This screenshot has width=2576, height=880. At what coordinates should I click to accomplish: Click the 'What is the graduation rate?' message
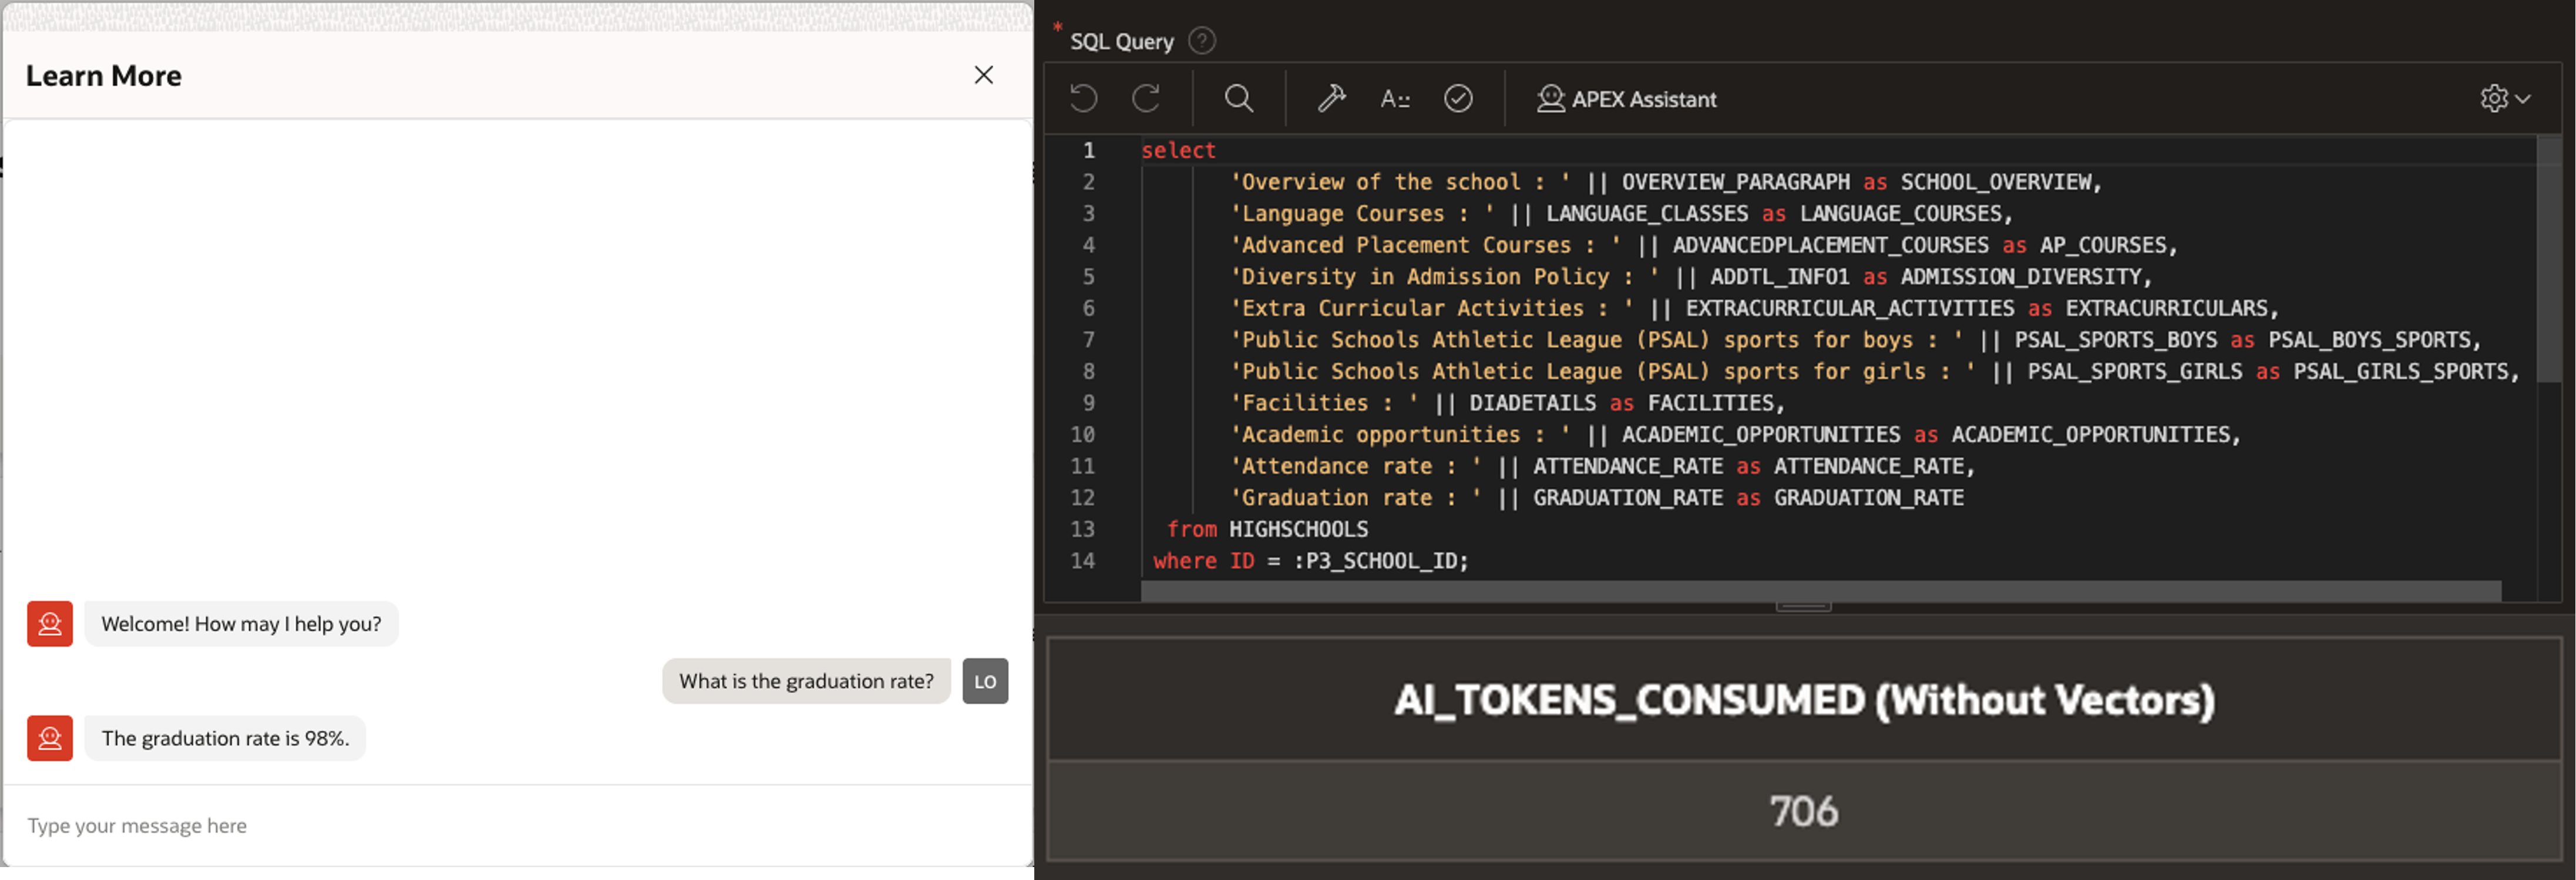pos(805,681)
